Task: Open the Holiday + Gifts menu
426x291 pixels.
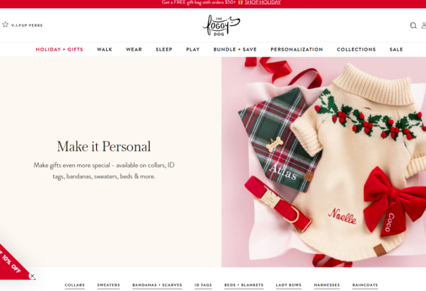Action: coord(59,49)
